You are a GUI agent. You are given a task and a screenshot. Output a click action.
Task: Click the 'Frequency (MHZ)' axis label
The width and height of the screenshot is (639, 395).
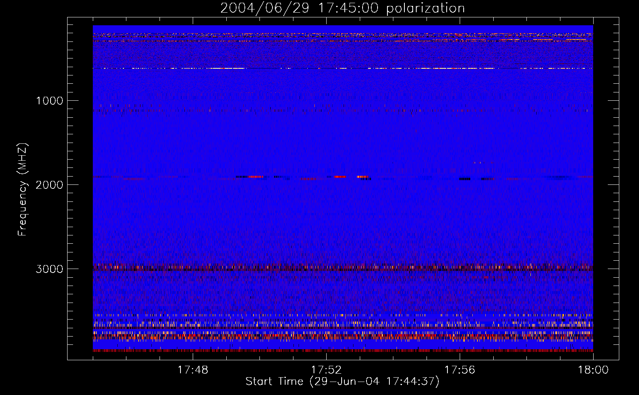[23, 190]
